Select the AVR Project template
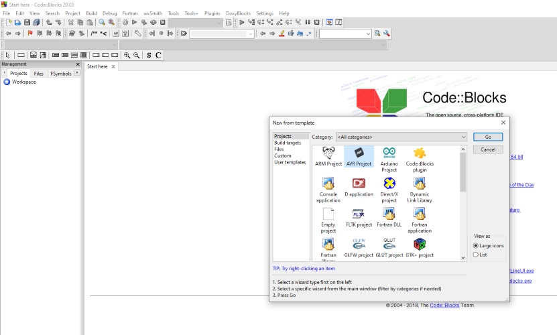The width and height of the screenshot is (557, 335). (x=359, y=157)
